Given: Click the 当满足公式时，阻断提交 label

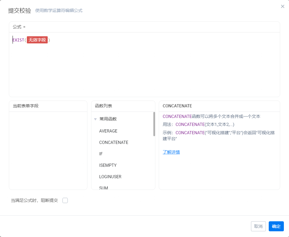Looking at the screenshot, I should [34, 200].
